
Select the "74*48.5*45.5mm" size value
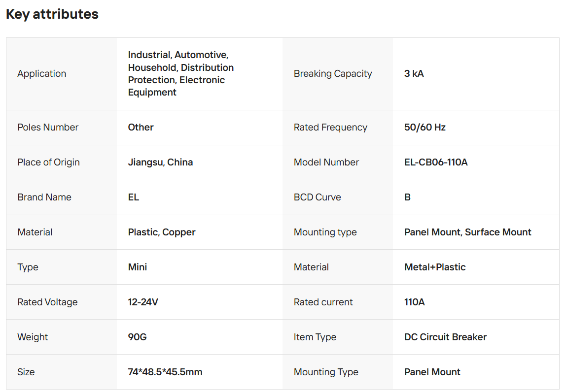click(x=165, y=372)
